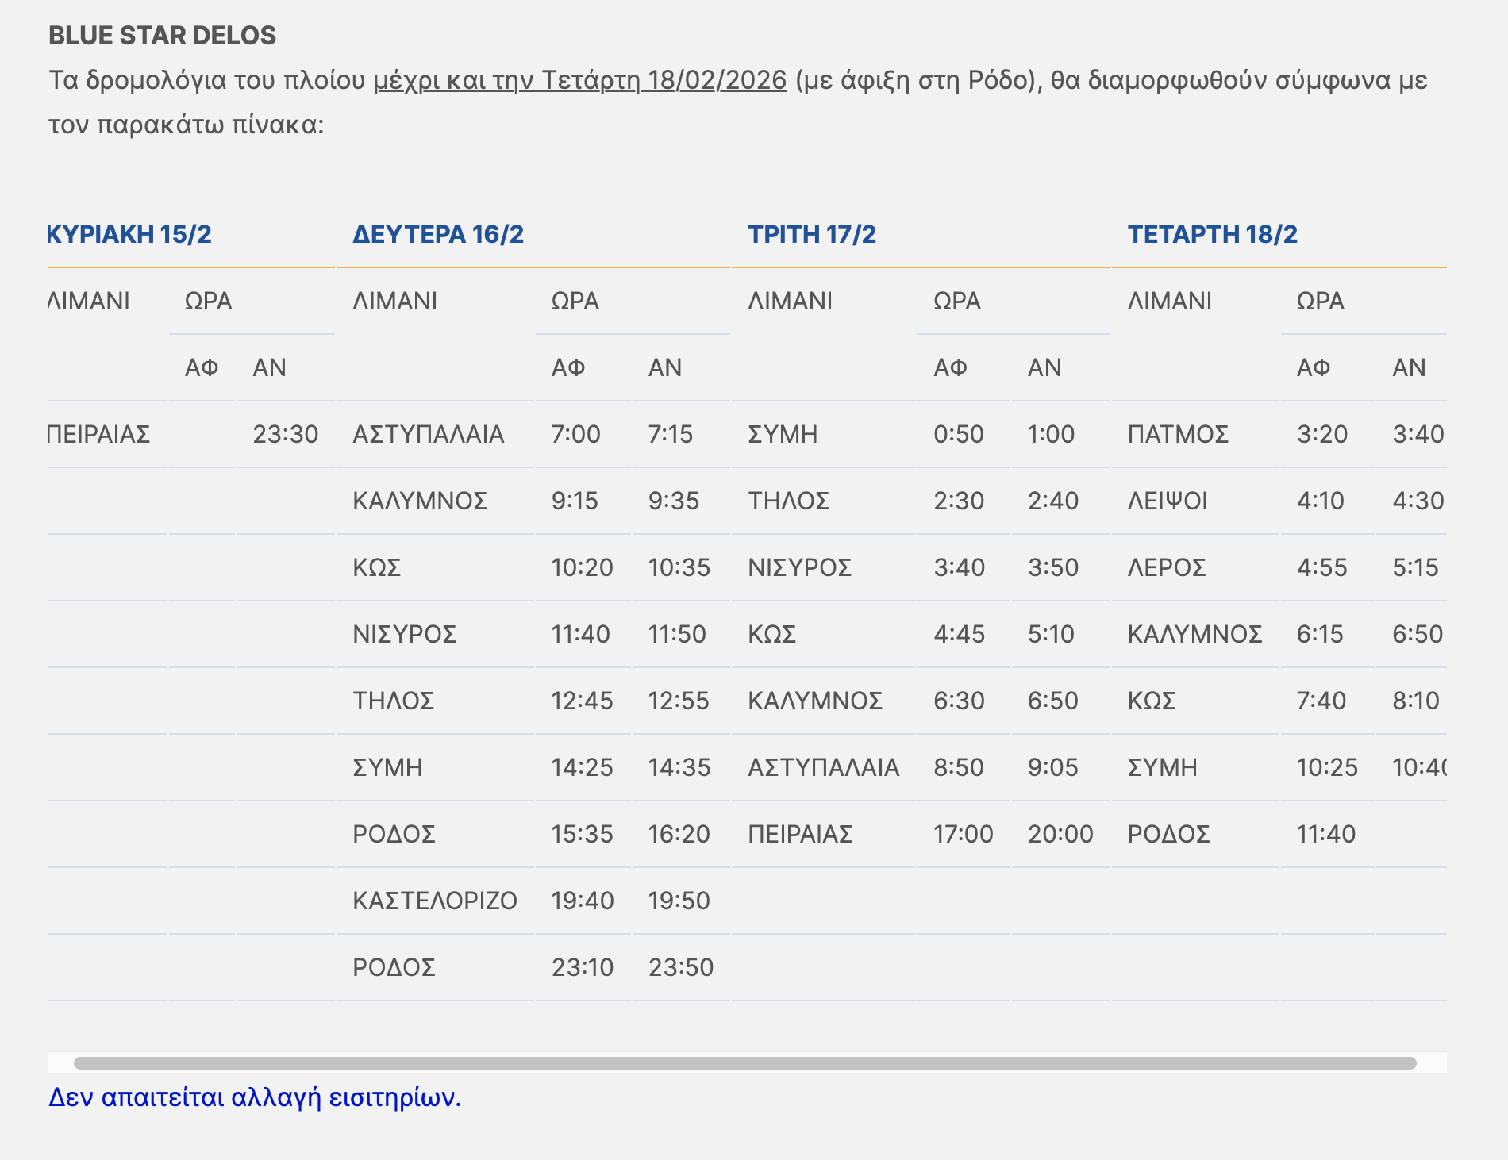Click the 23:30 Piraeus departure time

pyautogui.click(x=285, y=434)
